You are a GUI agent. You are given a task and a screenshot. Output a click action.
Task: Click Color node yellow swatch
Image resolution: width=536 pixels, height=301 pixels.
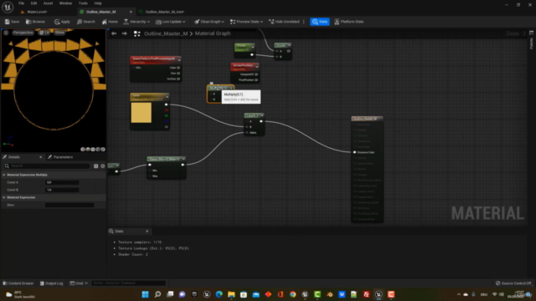(x=142, y=113)
